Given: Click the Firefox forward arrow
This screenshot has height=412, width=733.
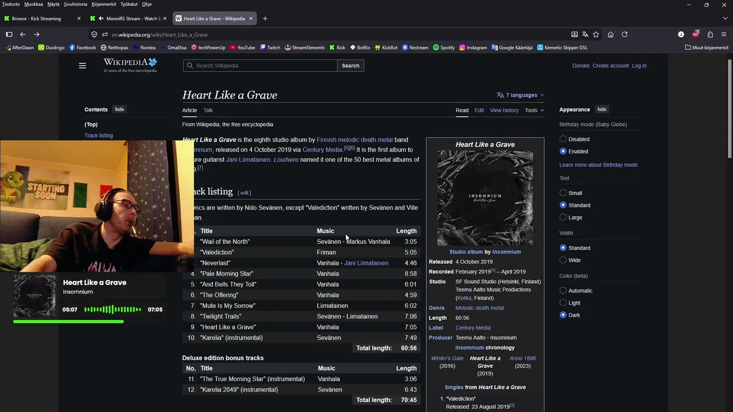Looking at the screenshot, I should (37, 34).
